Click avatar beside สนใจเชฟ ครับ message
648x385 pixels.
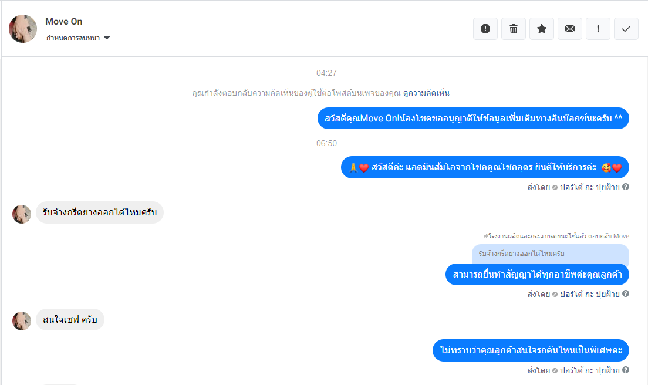pos(22,321)
